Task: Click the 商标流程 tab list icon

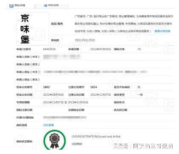Action: [45, 6]
